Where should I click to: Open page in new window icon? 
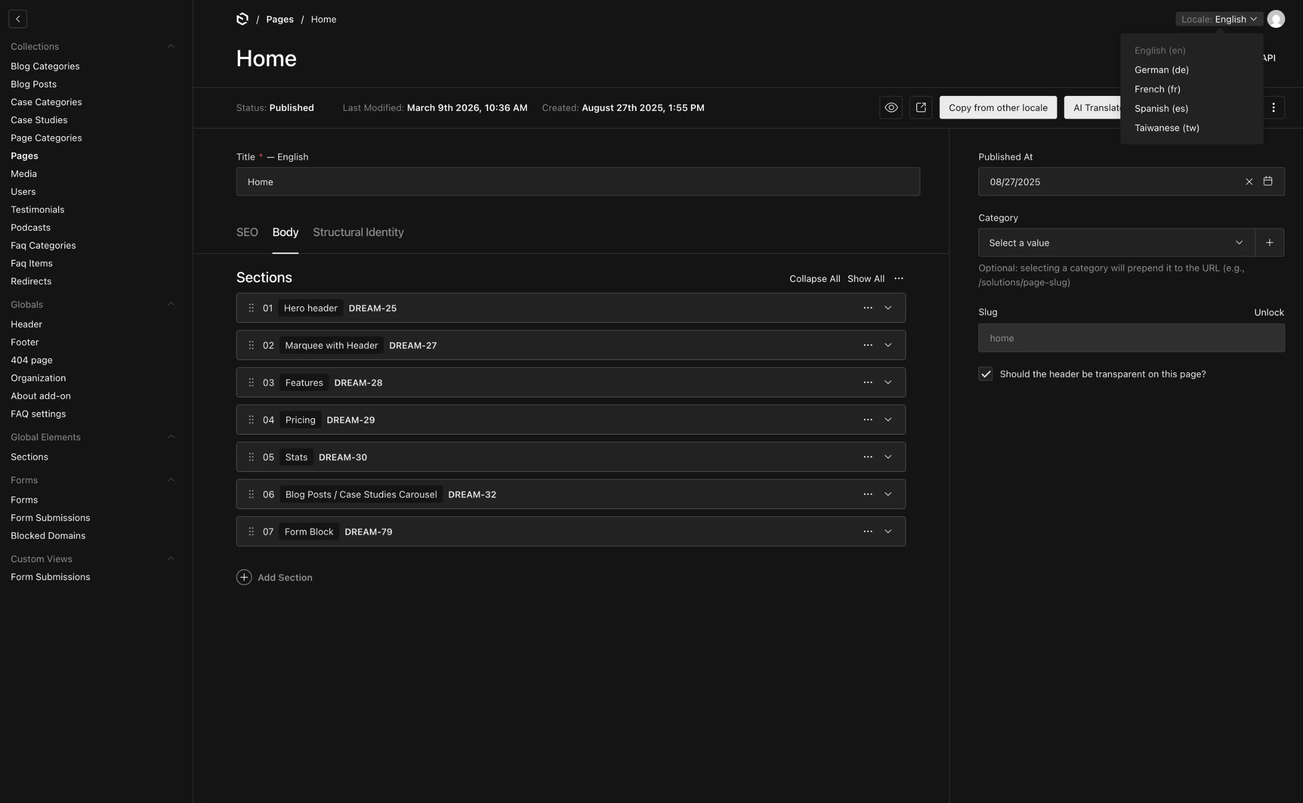click(x=920, y=108)
